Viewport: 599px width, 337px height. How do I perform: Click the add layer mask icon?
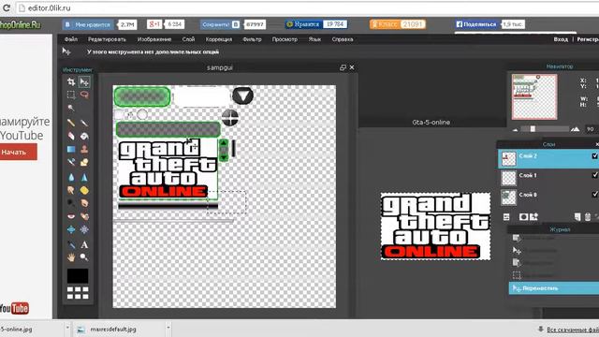[x=523, y=216]
